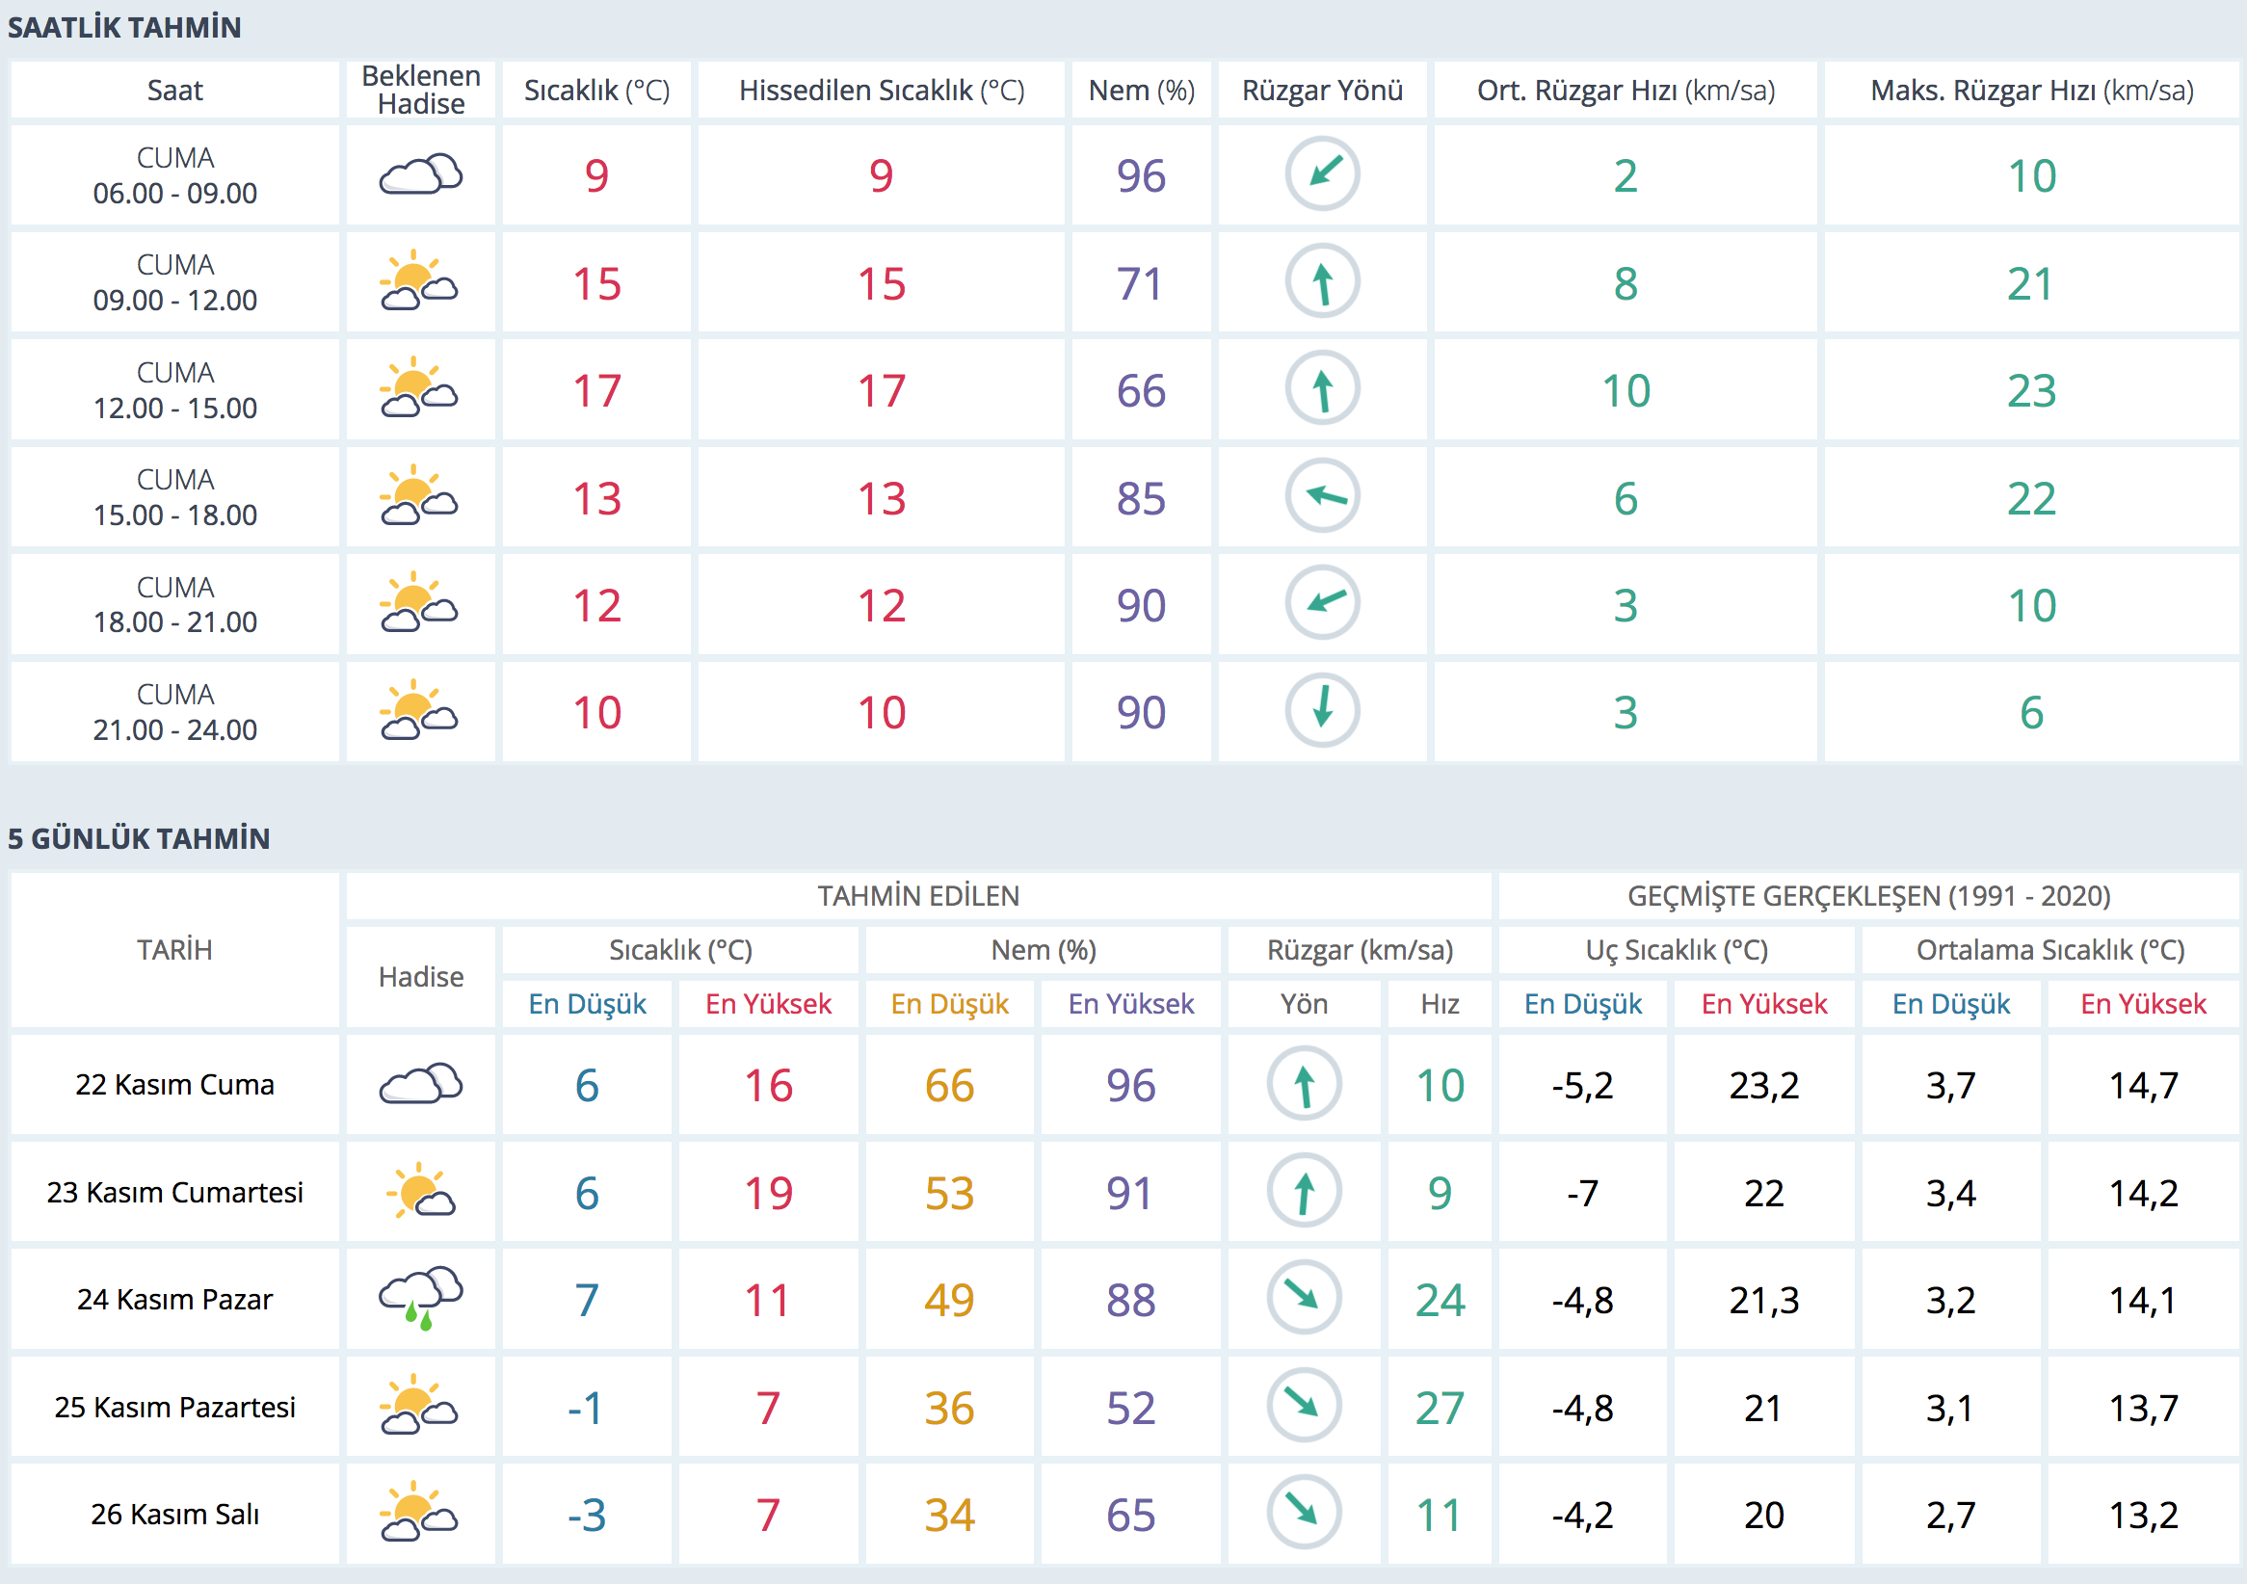Click the wind direction arrow for CUMA 06.00 - 09.00

coord(1321,174)
